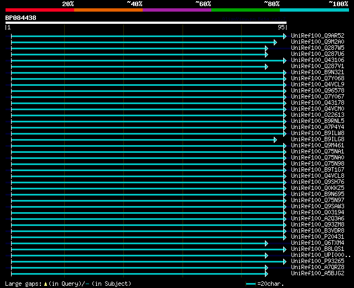354x288 pixels.
Task: Click the UniRef100_A7QRZ8 label
Action: (x=317, y=268)
